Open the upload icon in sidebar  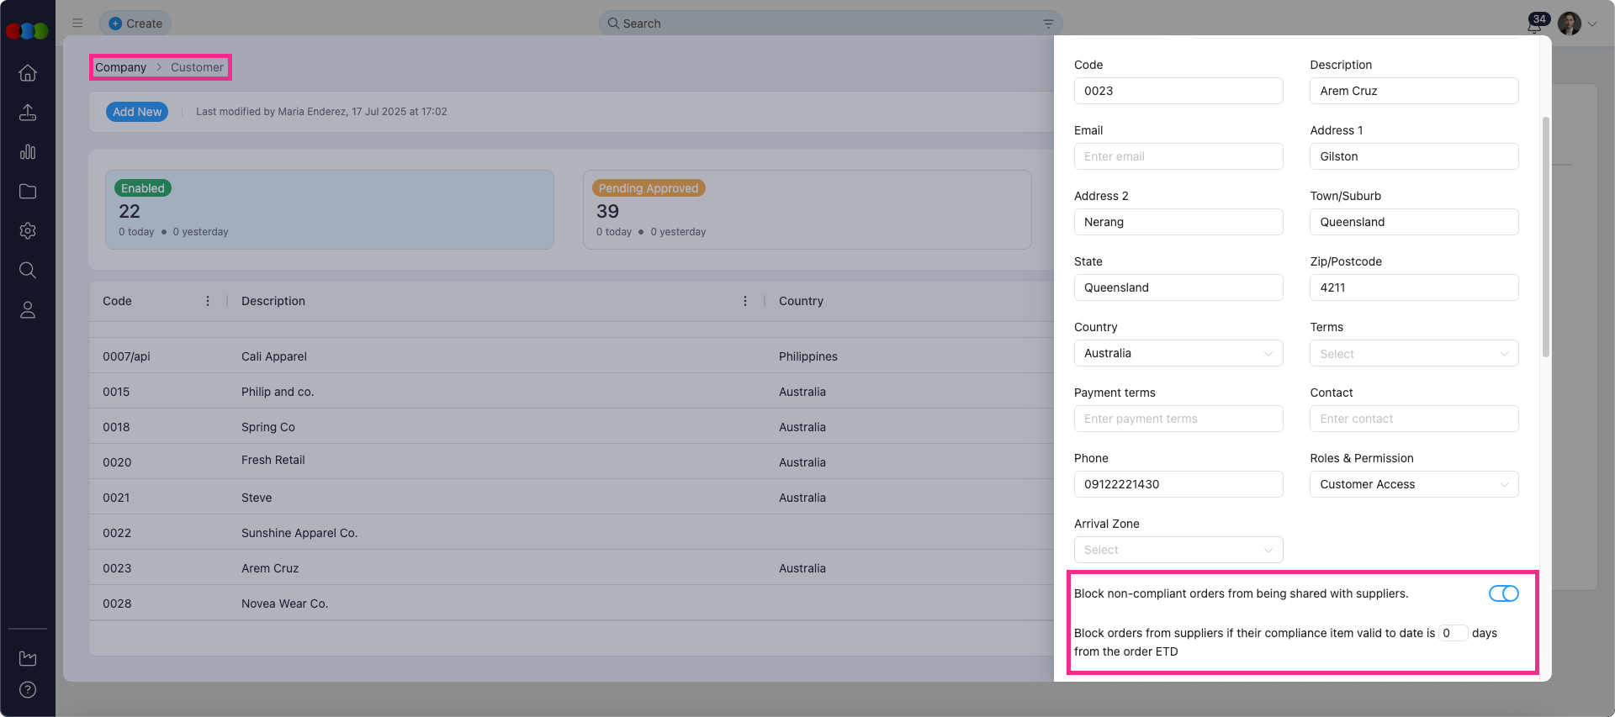tap(28, 113)
